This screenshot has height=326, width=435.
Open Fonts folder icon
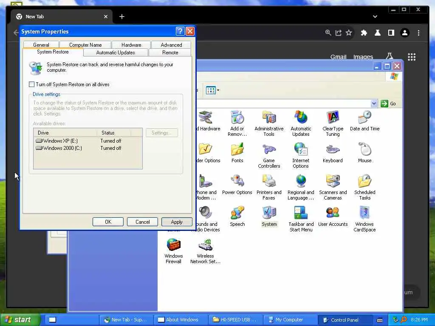[237, 153]
